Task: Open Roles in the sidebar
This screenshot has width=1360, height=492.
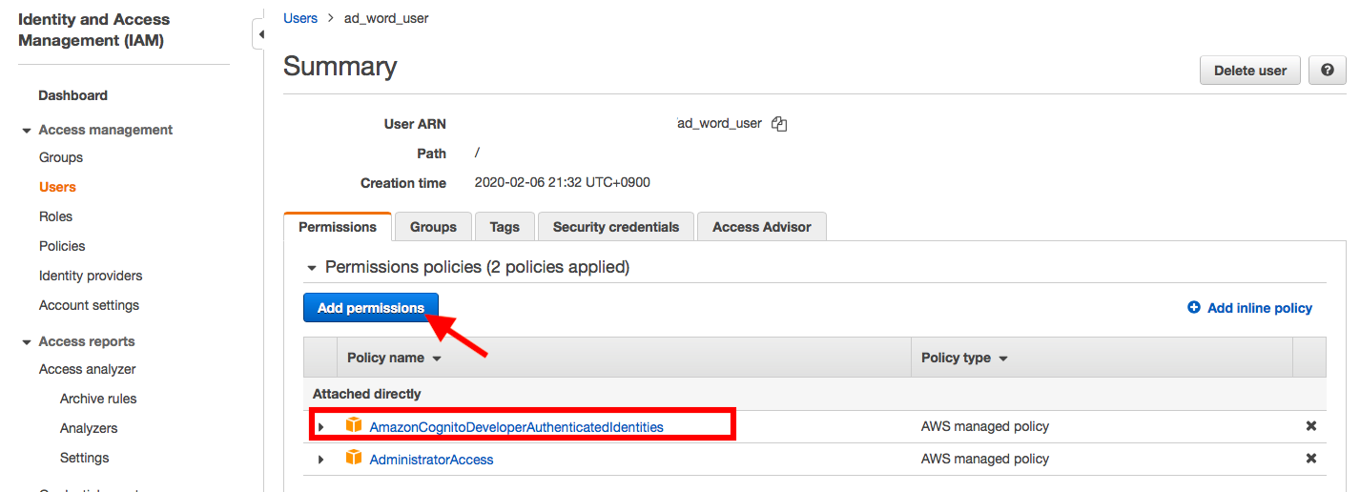Action: click(55, 216)
